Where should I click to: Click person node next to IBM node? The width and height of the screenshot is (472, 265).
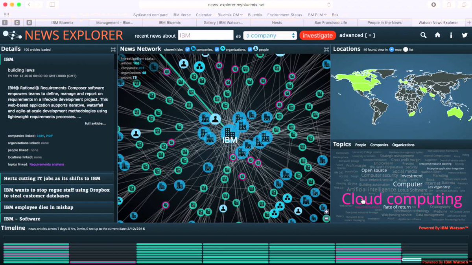pyautogui.click(x=215, y=119)
